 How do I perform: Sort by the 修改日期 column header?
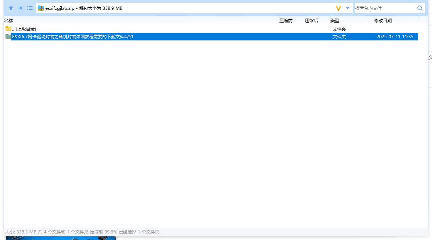click(383, 20)
